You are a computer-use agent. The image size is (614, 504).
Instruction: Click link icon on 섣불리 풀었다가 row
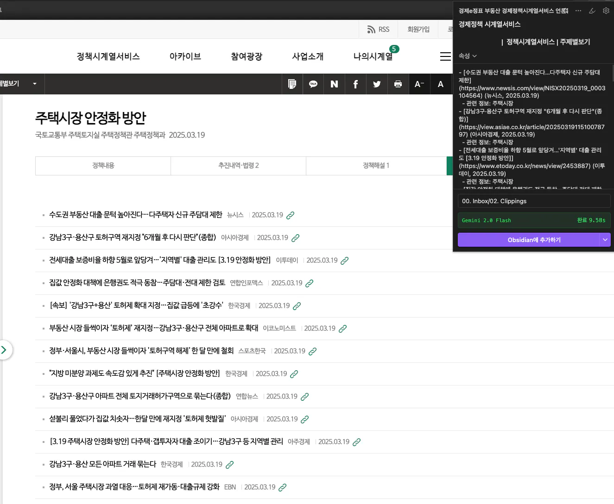(x=305, y=419)
